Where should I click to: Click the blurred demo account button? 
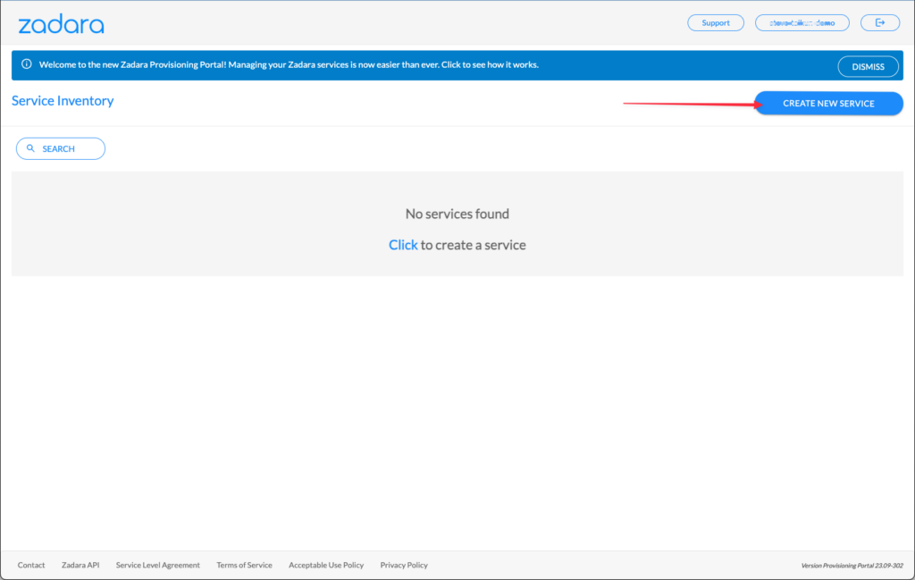(802, 22)
